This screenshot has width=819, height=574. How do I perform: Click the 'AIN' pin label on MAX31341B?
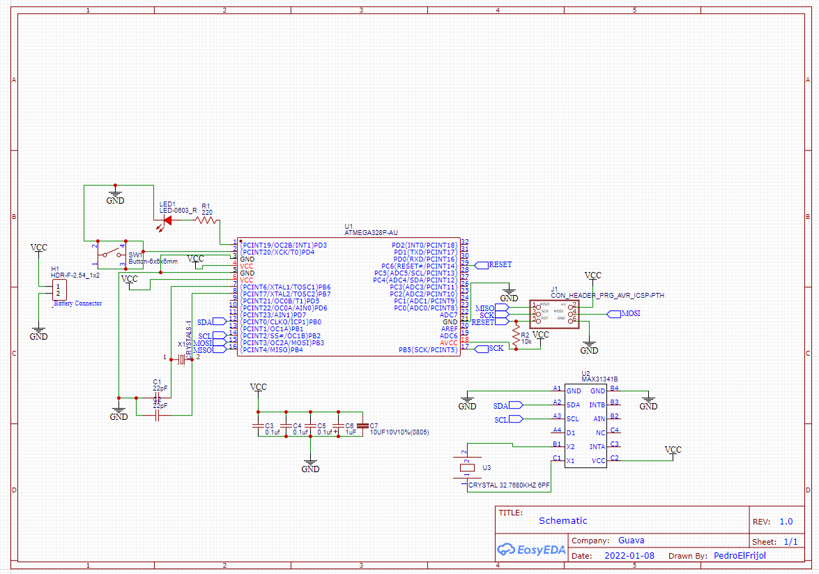point(599,419)
